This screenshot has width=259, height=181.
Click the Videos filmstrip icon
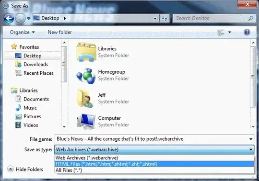pos(18,125)
